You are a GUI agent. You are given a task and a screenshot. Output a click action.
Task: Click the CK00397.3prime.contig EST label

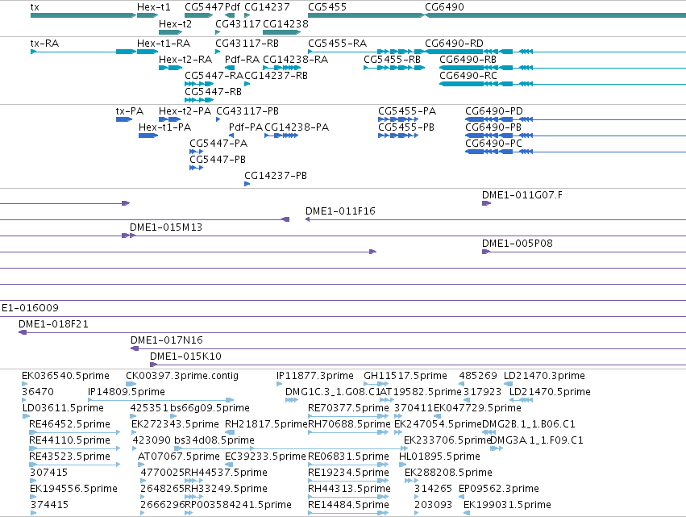click(x=182, y=376)
